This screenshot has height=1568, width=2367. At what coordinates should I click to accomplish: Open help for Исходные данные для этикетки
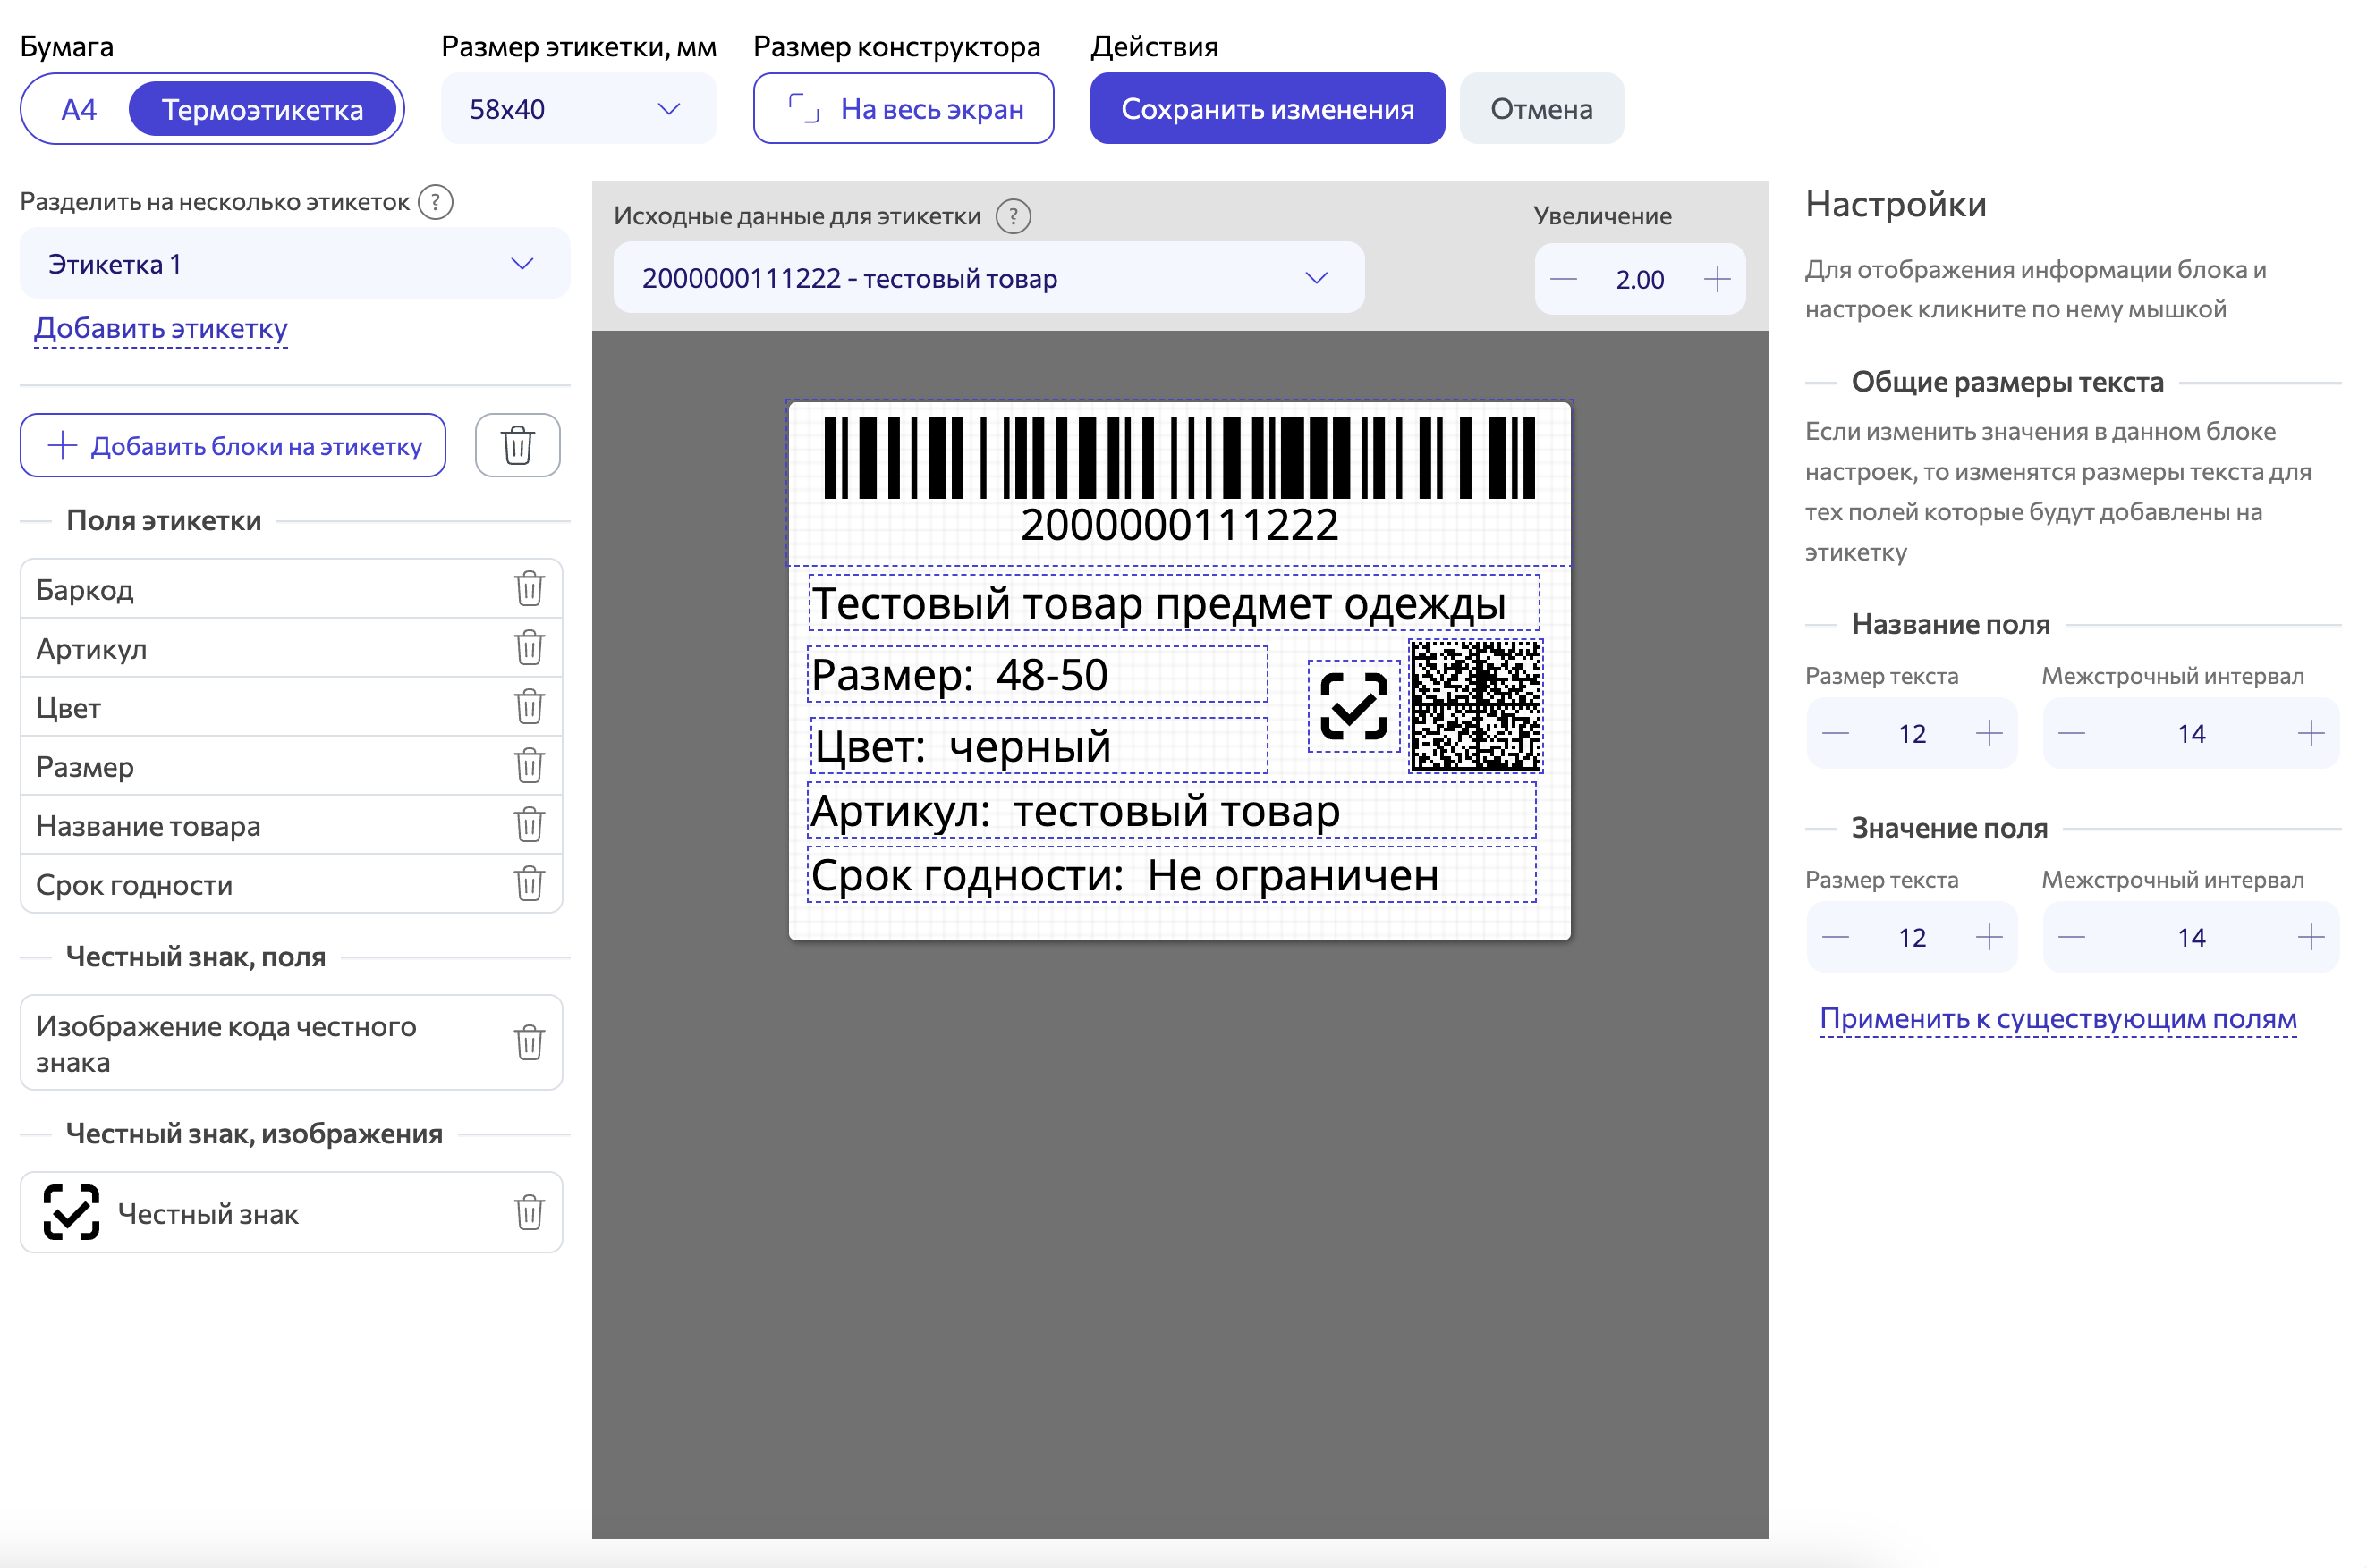click(1014, 216)
